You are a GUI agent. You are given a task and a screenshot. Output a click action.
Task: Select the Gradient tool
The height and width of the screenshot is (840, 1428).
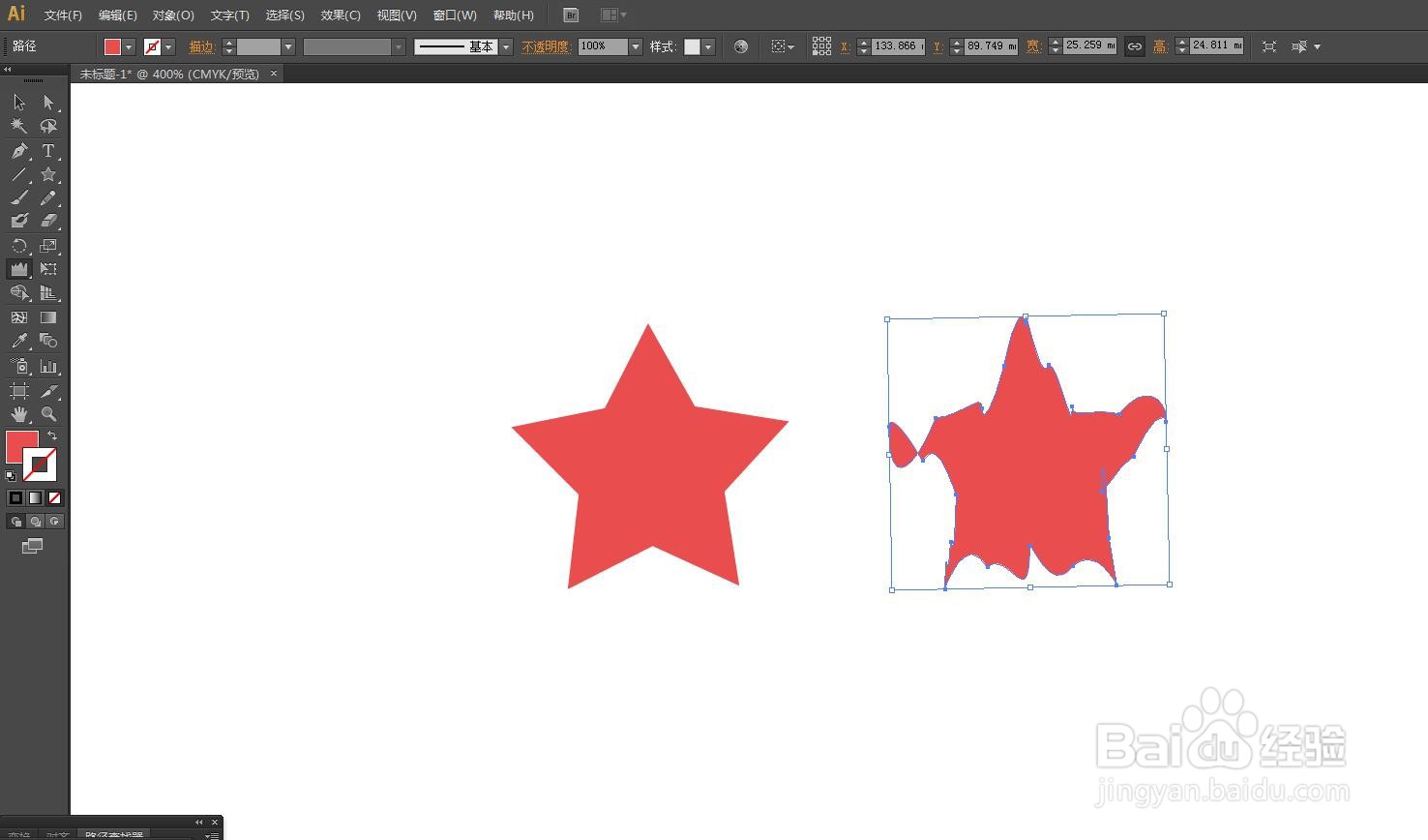coord(48,317)
